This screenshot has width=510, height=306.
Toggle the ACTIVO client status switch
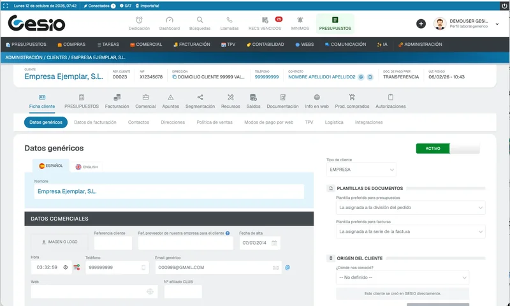point(448,149)
